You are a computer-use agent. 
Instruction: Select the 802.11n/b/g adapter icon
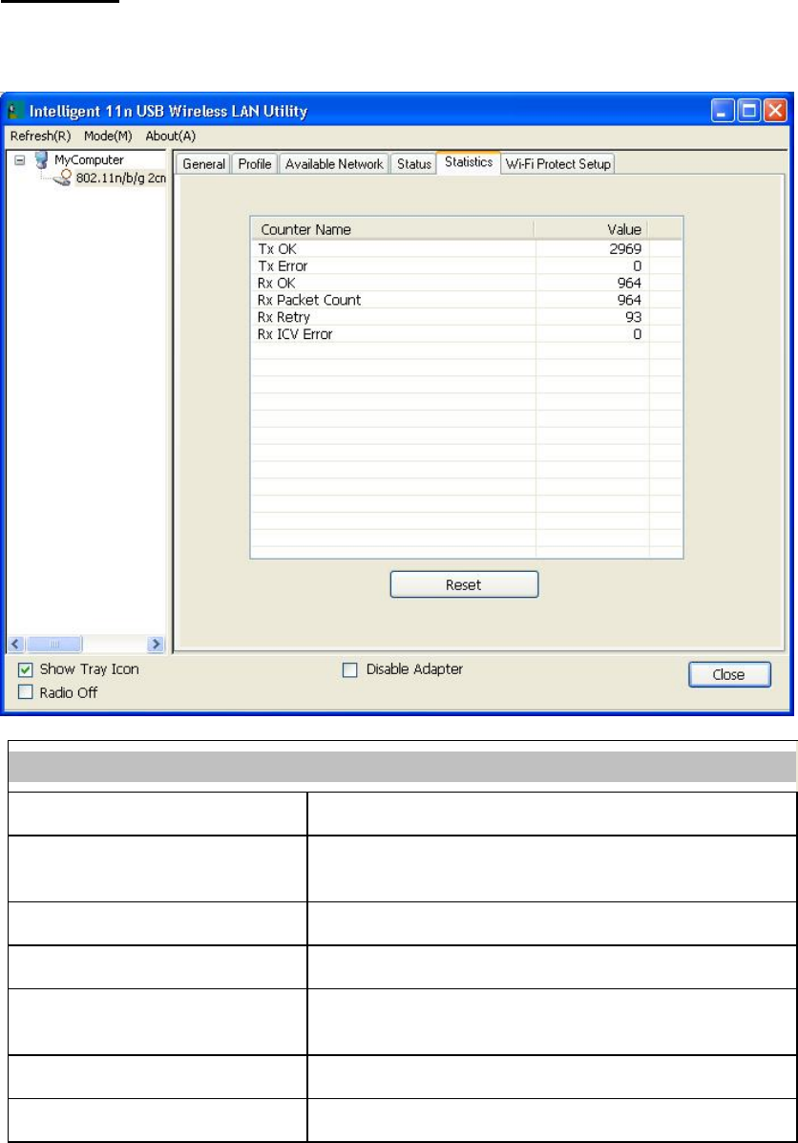(63, 178)
